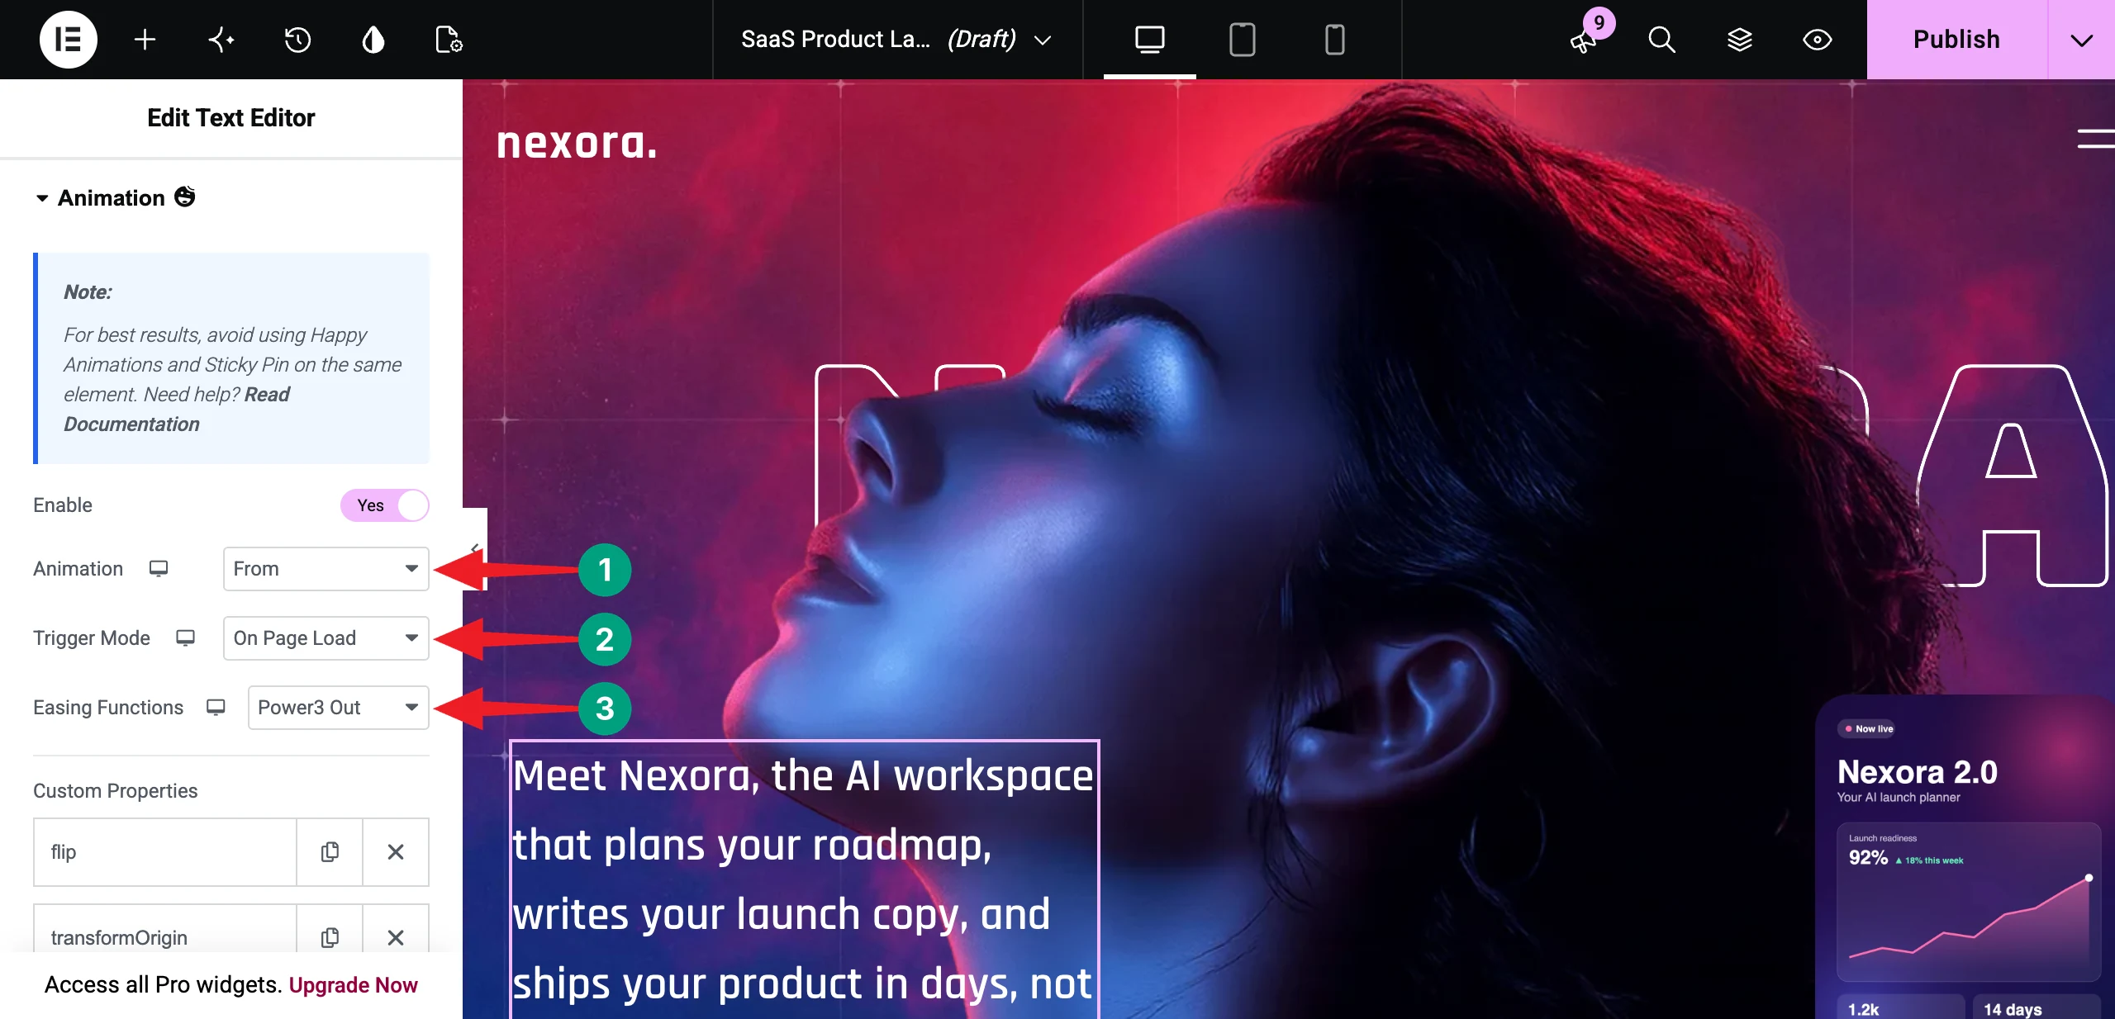Open the Theme Style droplet icon
2115x1019 pixels.
373,39
